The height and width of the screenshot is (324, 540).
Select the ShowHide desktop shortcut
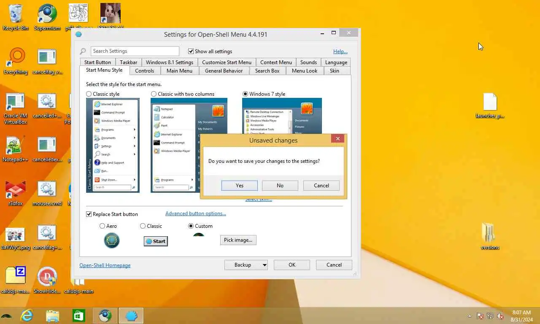point(47,280)
